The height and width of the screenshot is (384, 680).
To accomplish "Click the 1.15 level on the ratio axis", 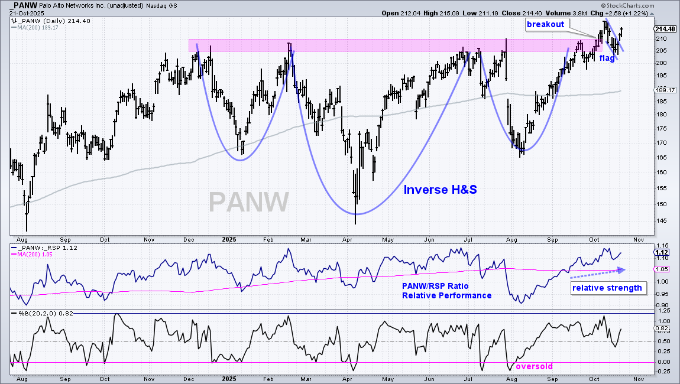I will point(662,246).
